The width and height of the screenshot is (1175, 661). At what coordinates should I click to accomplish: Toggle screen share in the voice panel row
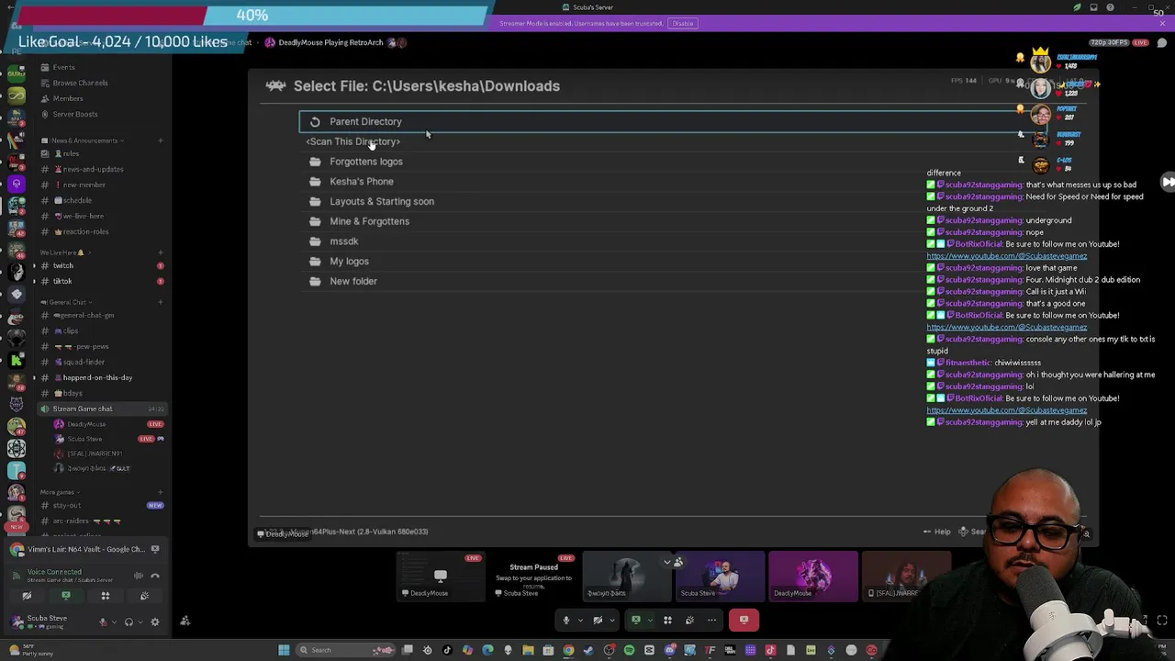pos(66,596)
